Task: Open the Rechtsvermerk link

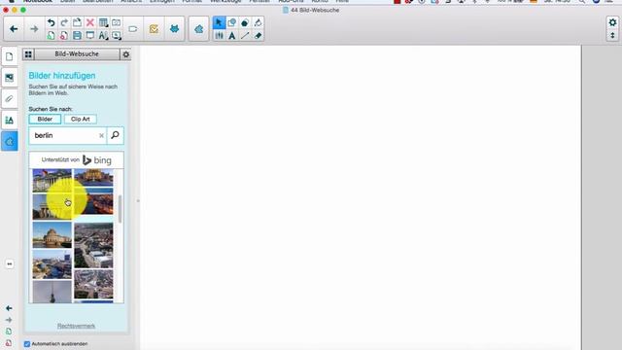Action: [x=76, y=326]
